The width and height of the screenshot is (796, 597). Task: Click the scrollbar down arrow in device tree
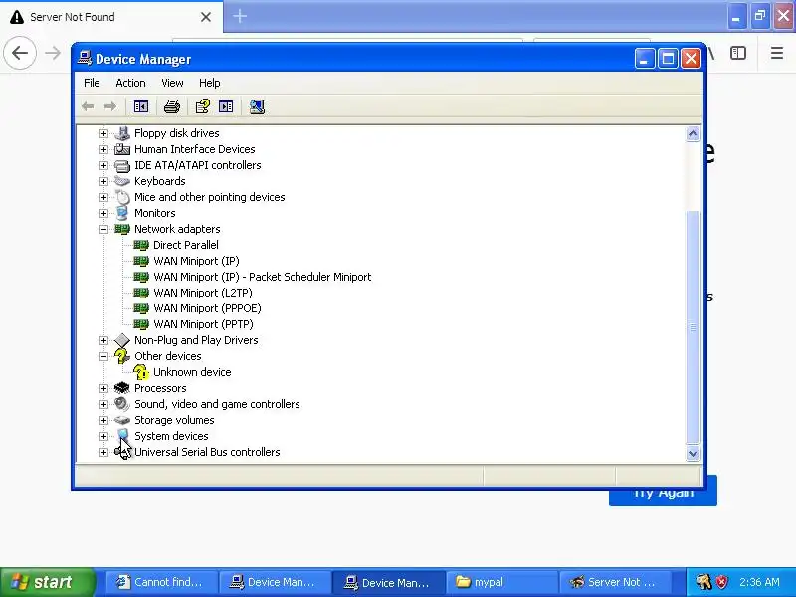[x=693, y=453]
